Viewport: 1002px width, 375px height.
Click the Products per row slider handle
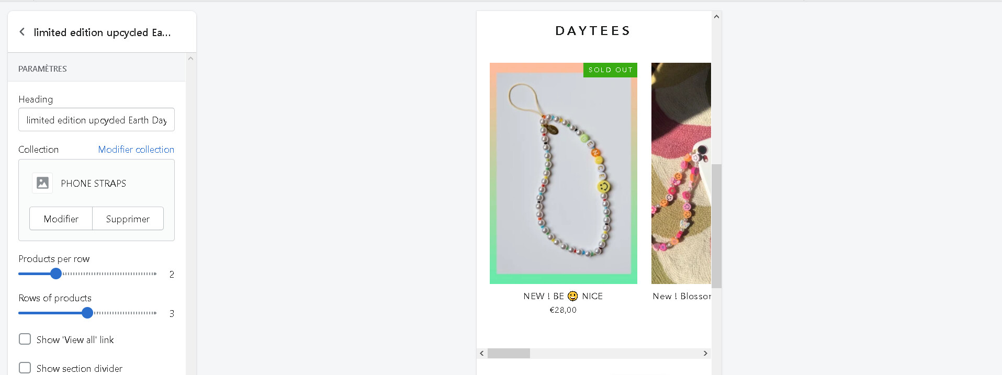(x=56, y=274)
